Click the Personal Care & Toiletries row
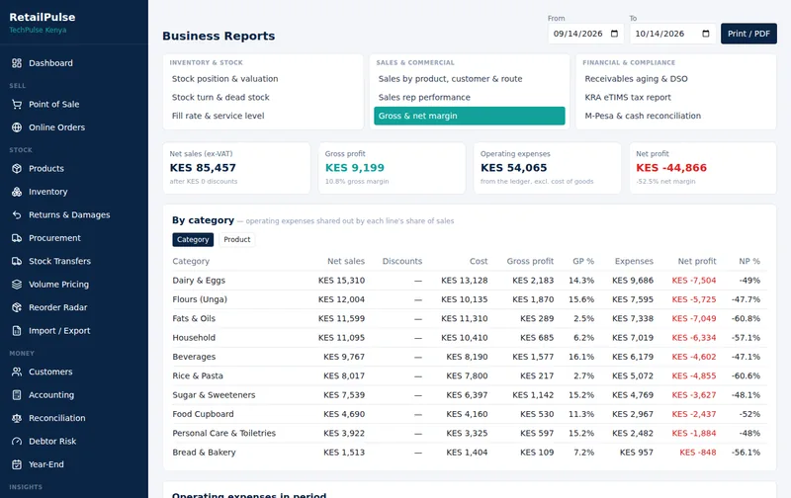Image resolution: width=791 pixels, height=498 pixels. [x=469, y=434]
